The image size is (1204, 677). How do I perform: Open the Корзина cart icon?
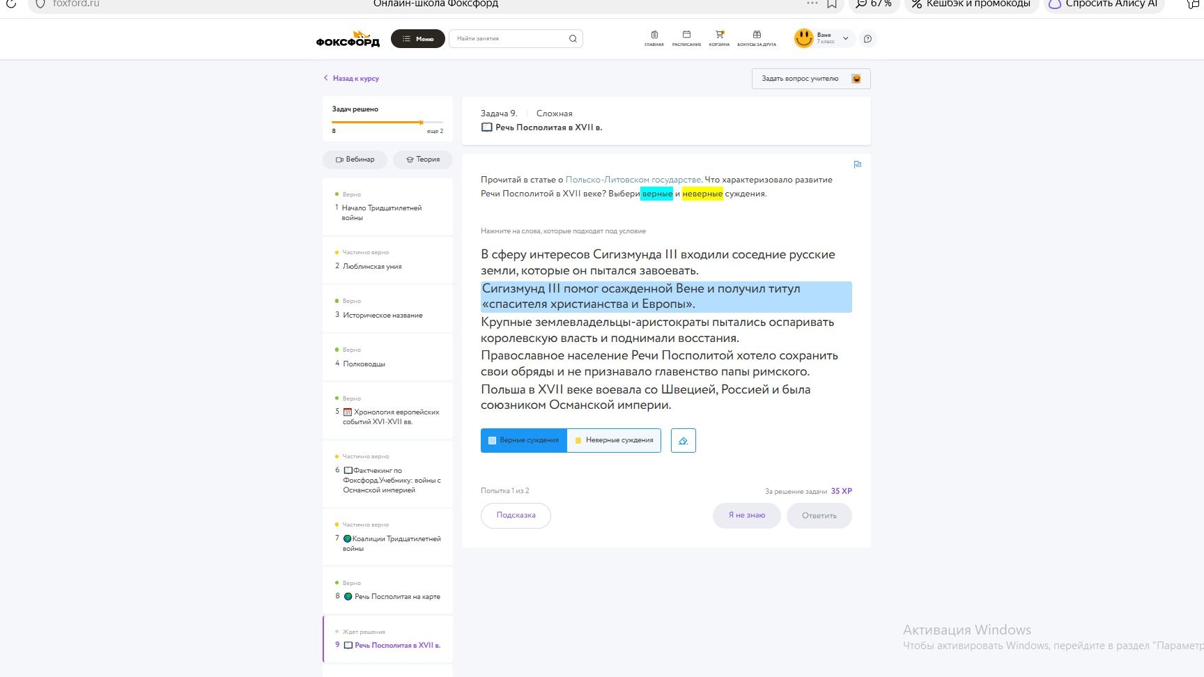719,38
